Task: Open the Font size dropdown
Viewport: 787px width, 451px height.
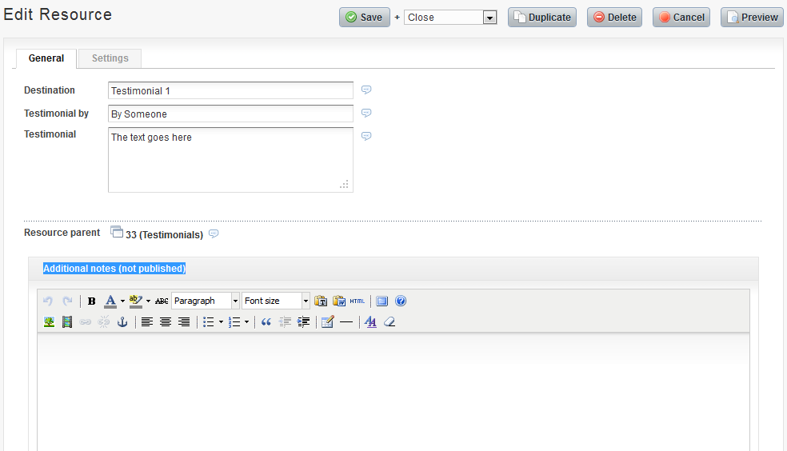Action: point(306,301)
